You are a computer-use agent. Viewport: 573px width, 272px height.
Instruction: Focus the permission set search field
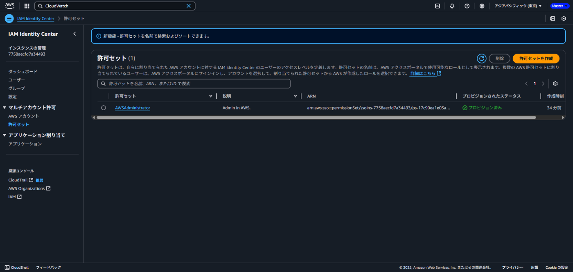coord(194,84)
